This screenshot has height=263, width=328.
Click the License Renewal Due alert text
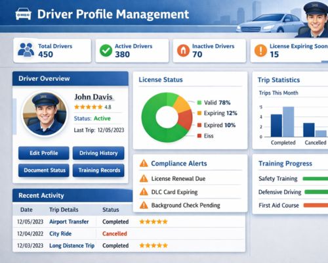[178, 179]
